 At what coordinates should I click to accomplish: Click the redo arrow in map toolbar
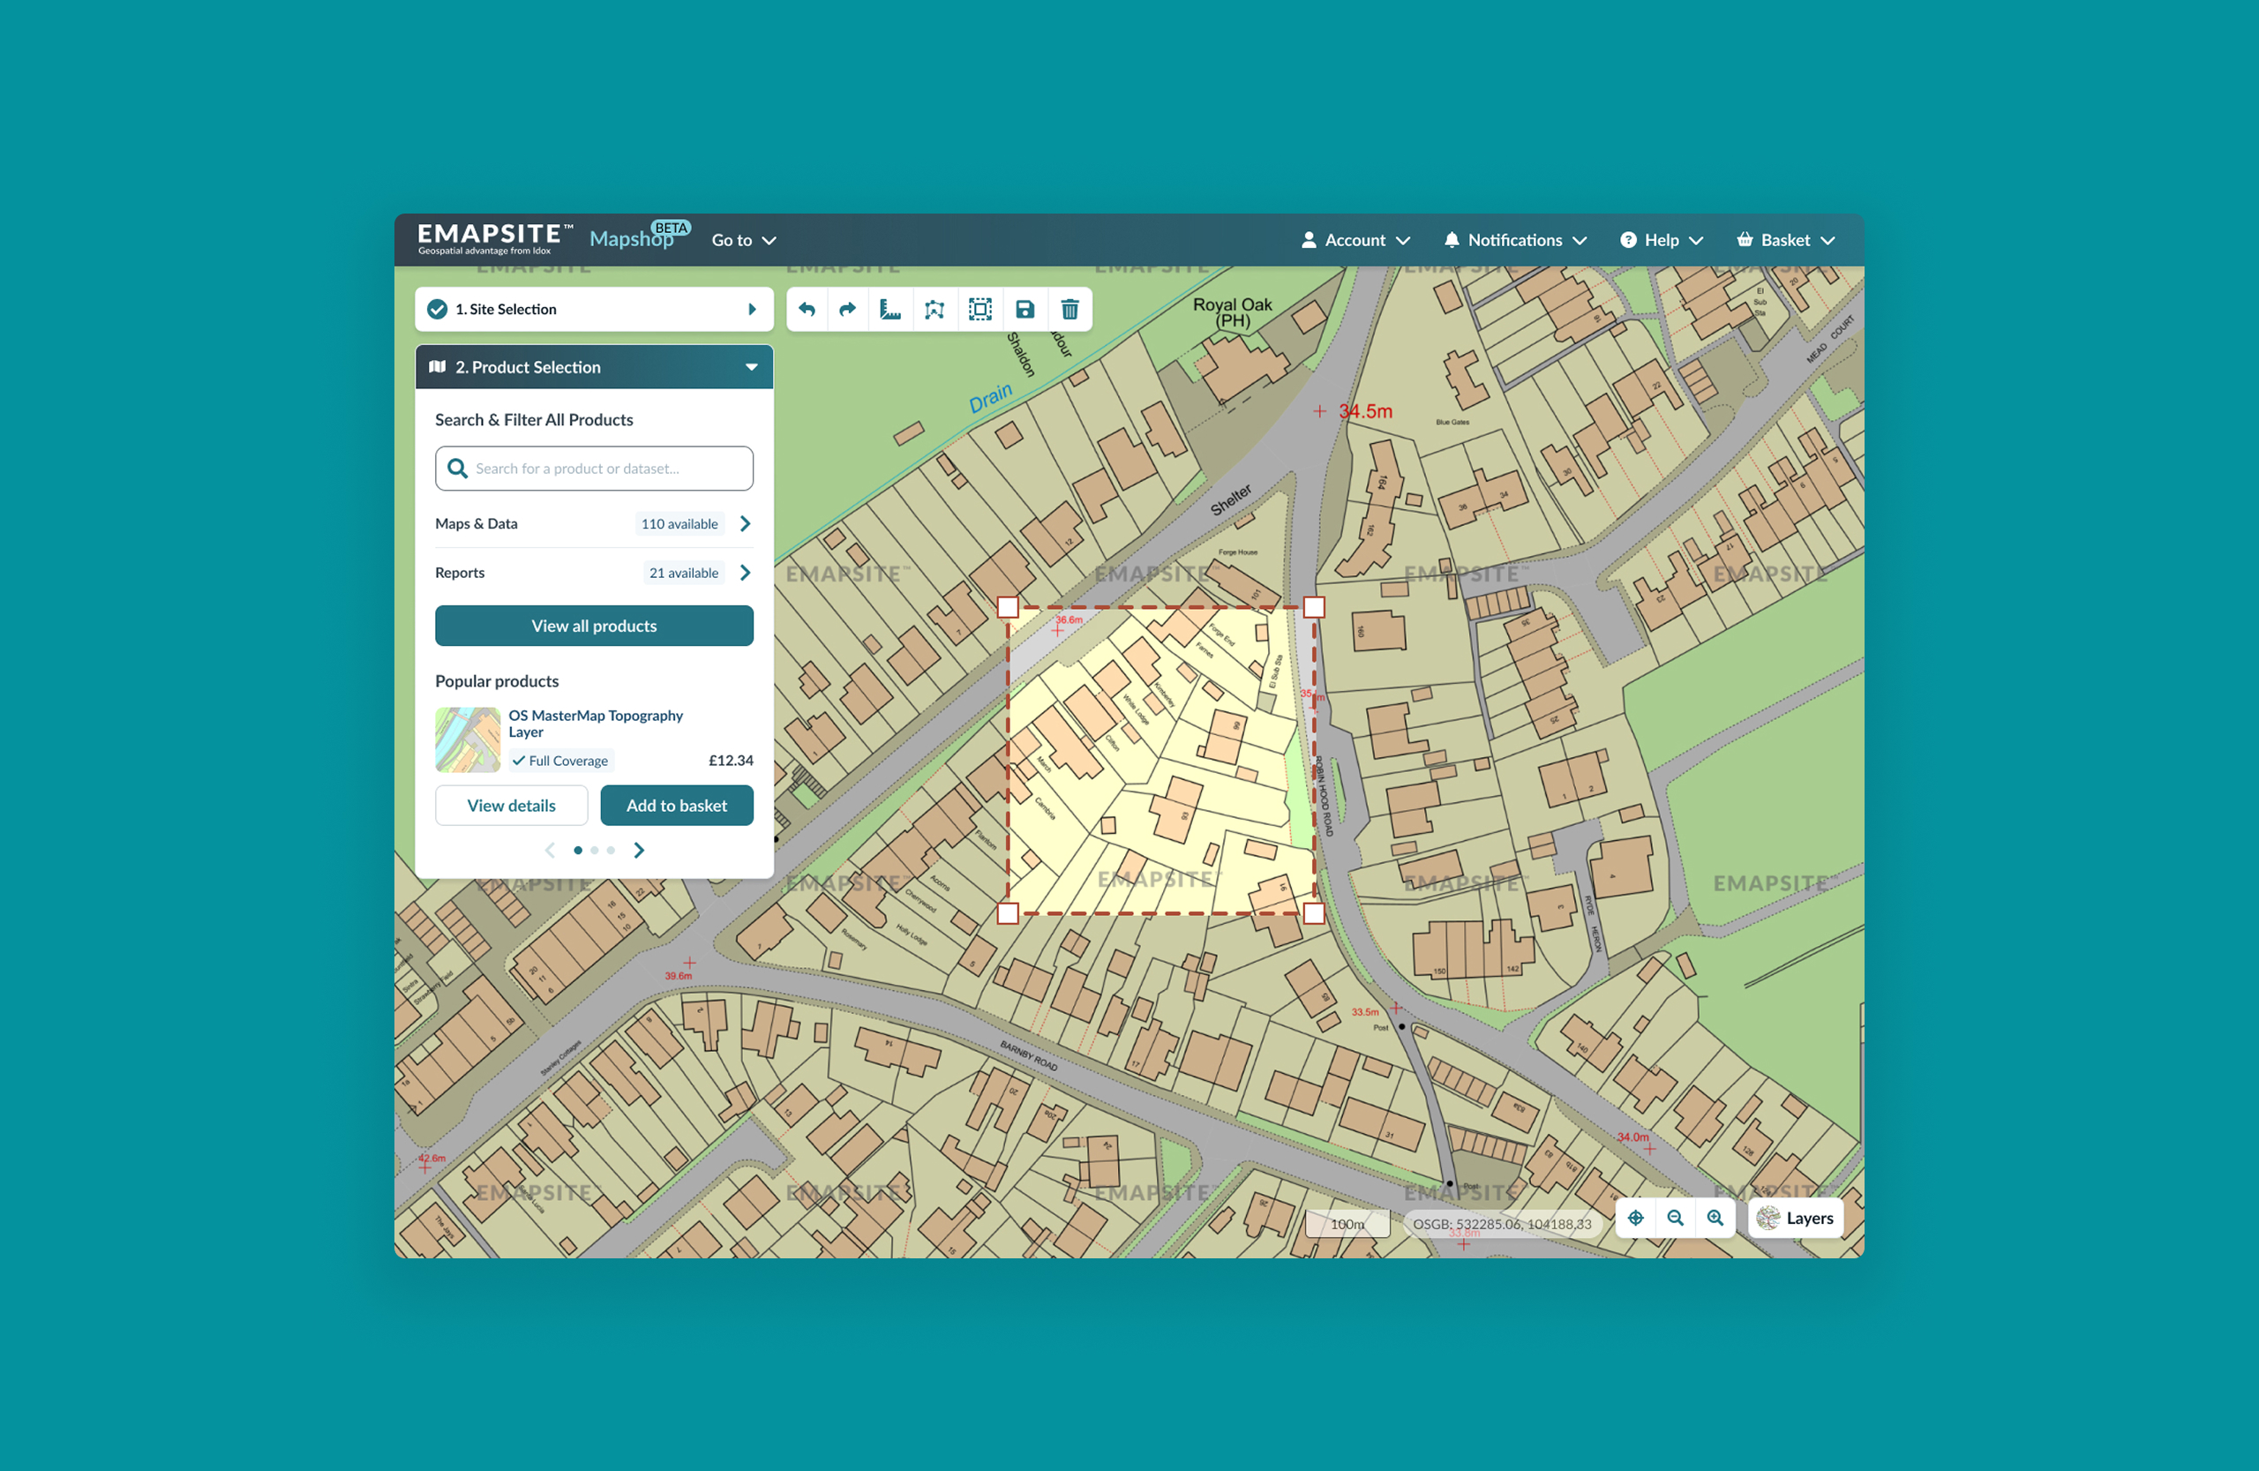tap(848, 310)
